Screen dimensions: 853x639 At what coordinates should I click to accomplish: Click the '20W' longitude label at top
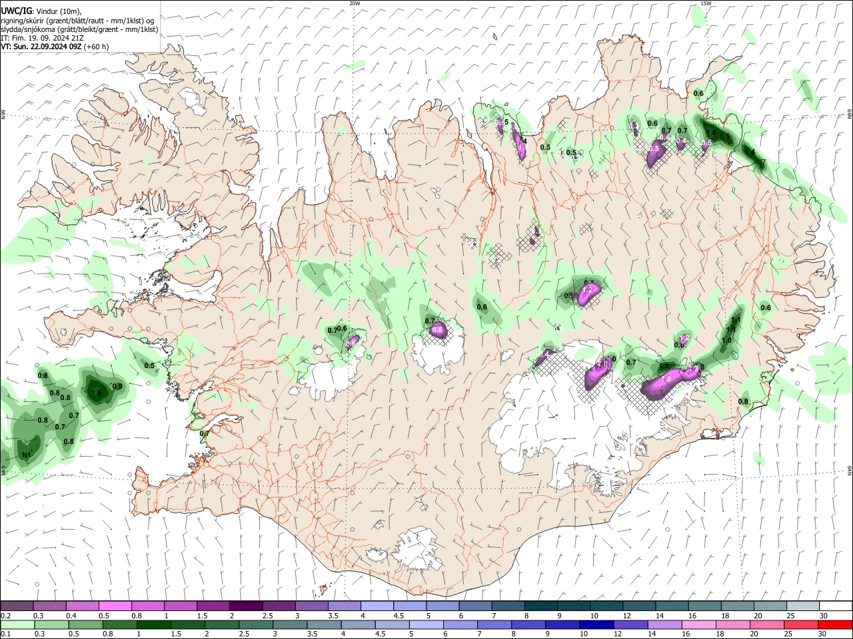coord(355,3)
